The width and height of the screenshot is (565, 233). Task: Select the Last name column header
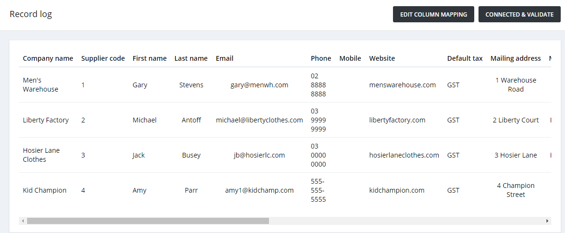point(191,58)
